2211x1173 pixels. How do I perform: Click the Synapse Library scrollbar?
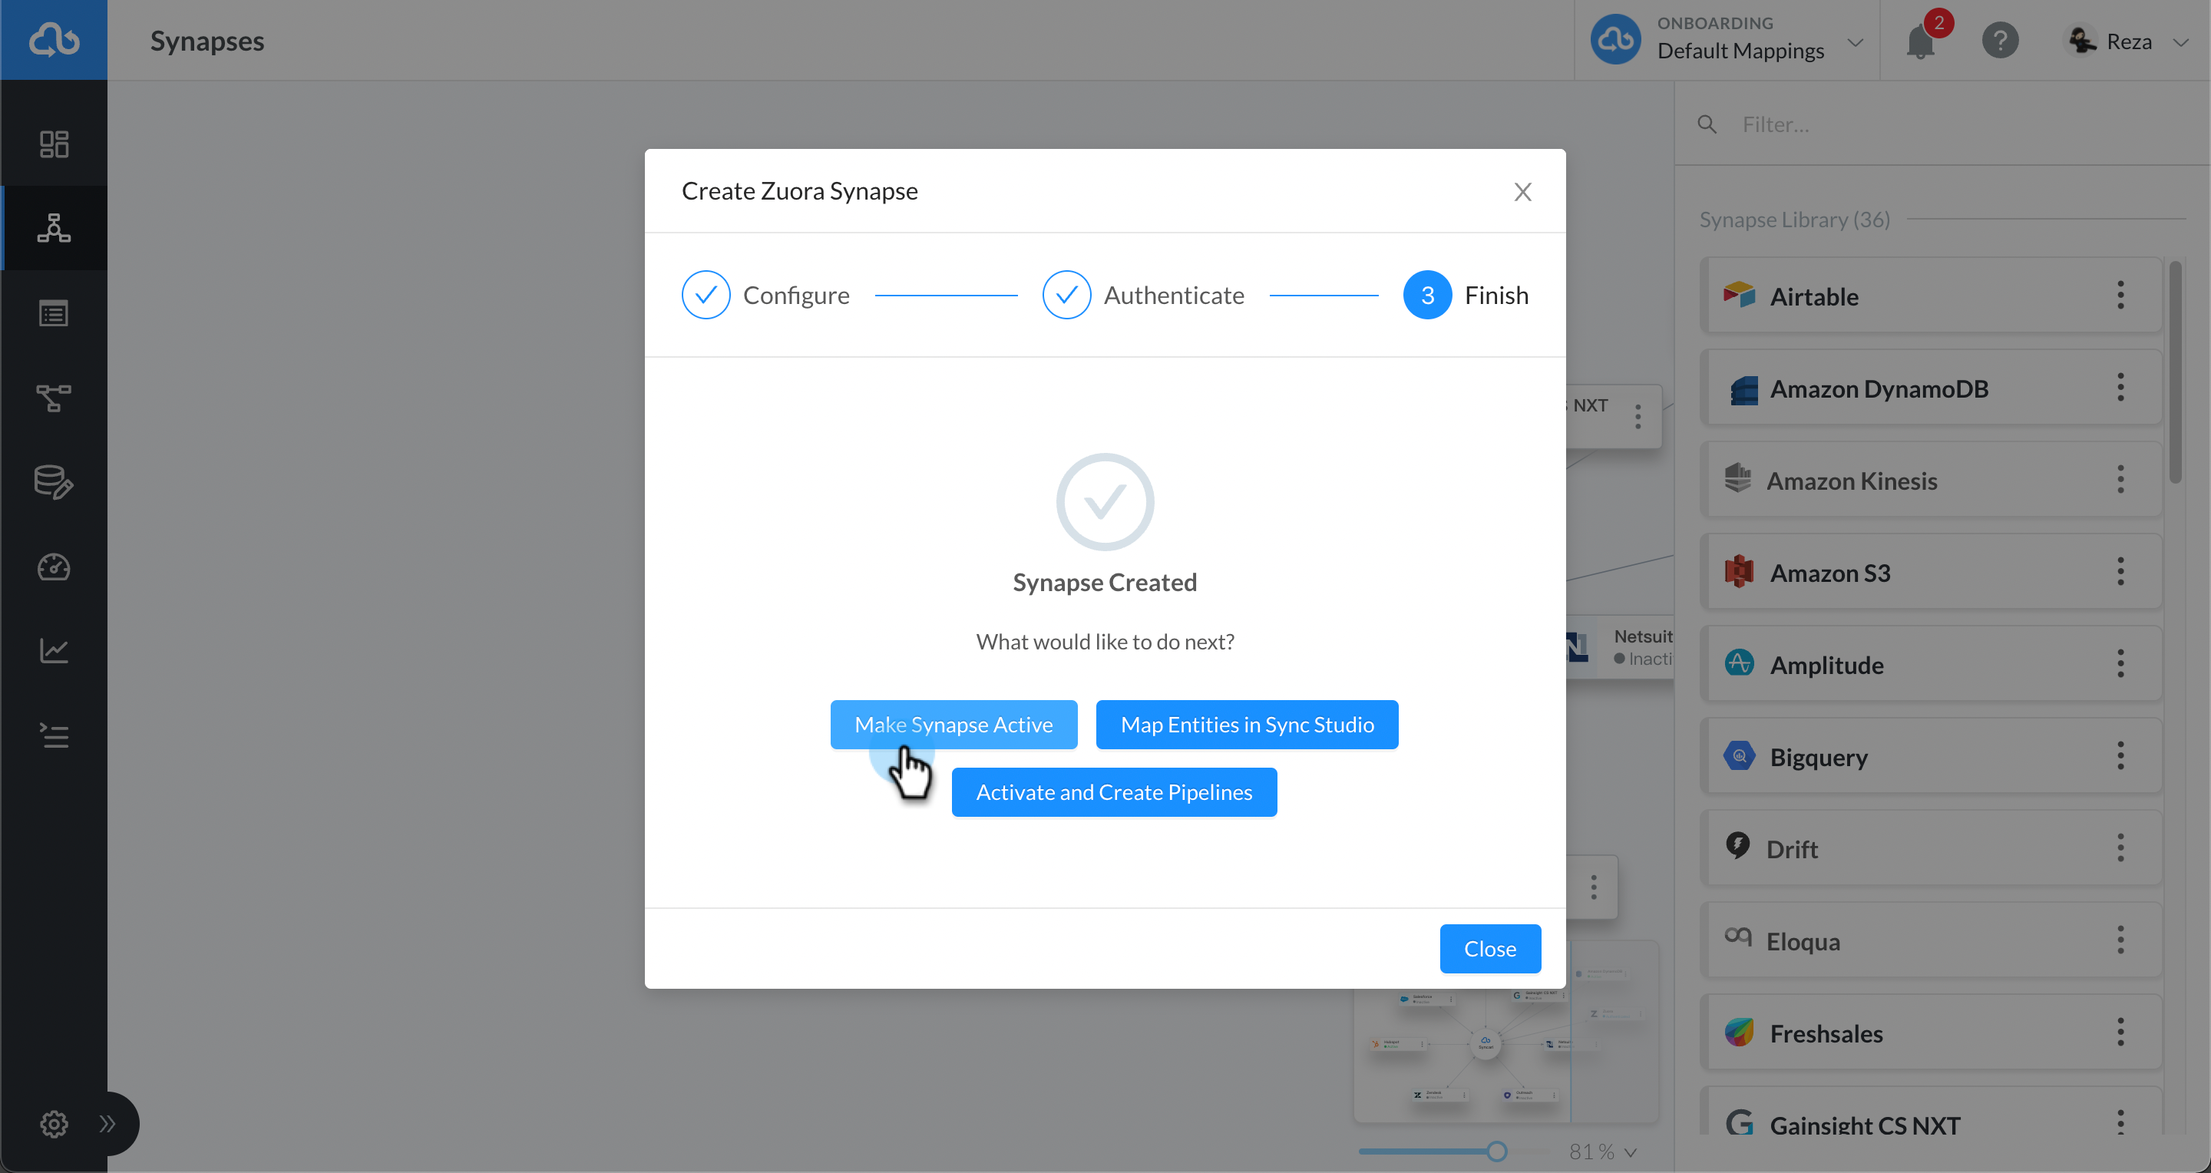[2174, 372]
